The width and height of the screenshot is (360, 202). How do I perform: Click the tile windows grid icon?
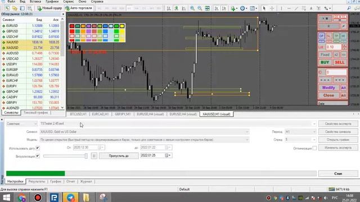207,8
